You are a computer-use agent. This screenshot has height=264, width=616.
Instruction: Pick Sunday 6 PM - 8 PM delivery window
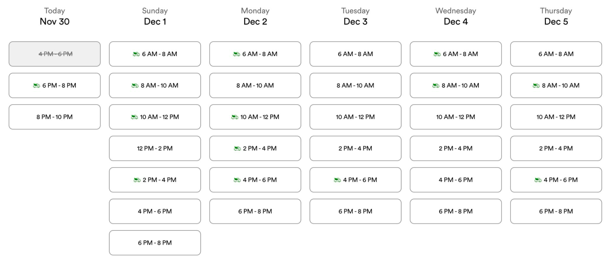point(155,243)
